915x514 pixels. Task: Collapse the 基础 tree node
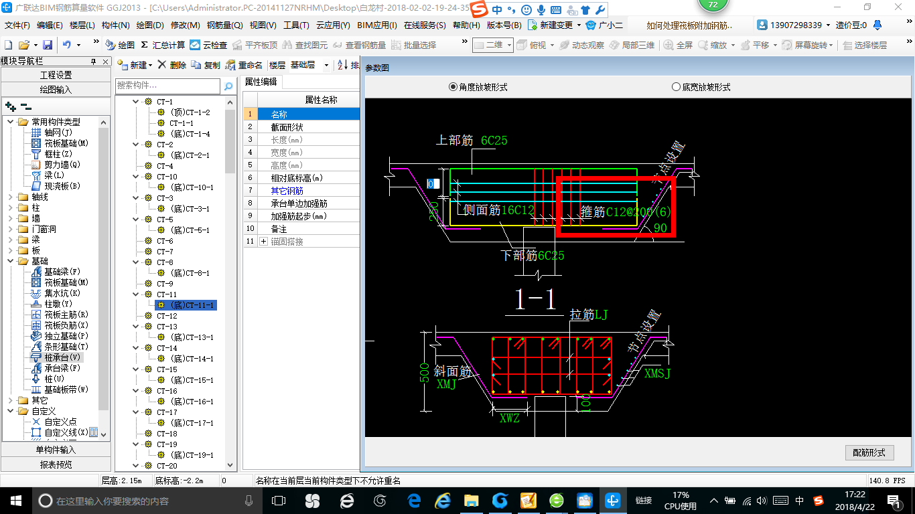(10, 261)
